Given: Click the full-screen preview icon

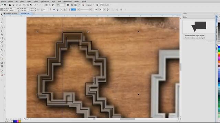Looking at the screenshot, I should (x=68, y=5).
